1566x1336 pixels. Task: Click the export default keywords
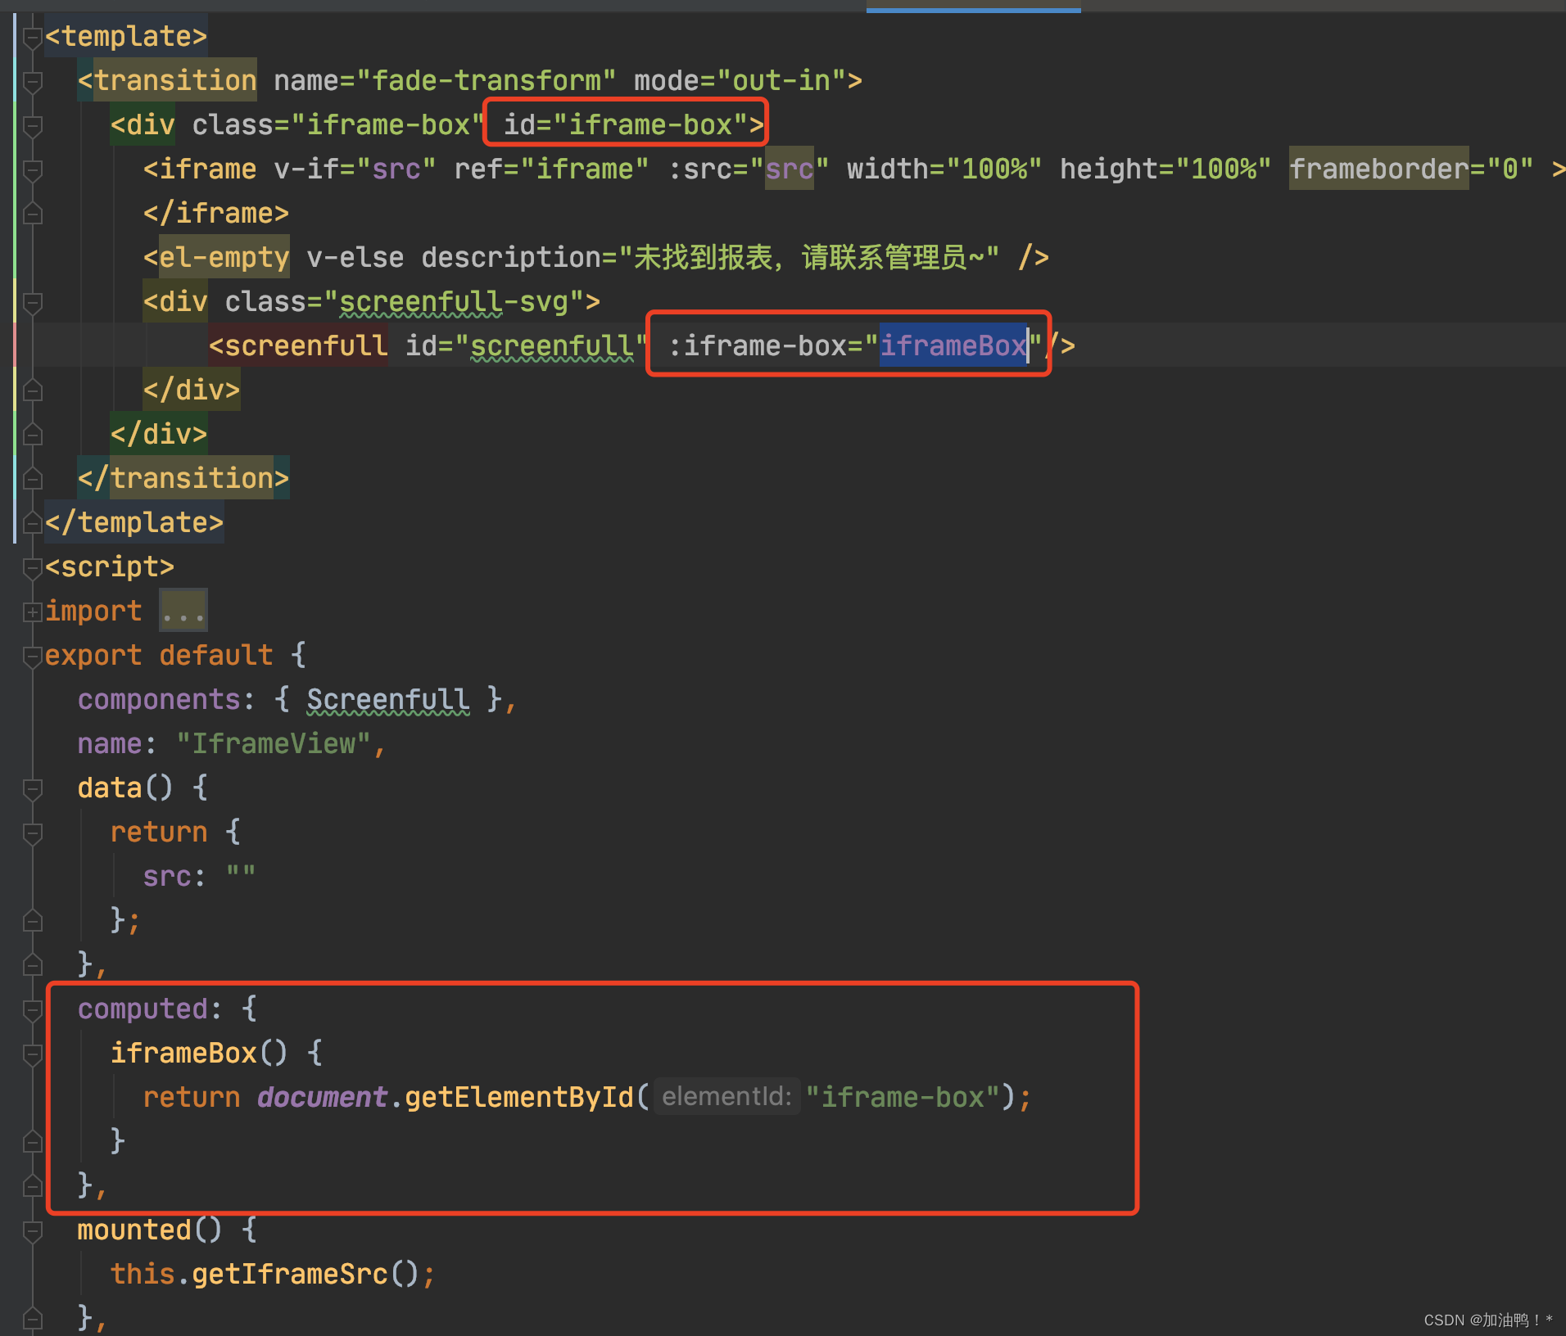point(158,655)
